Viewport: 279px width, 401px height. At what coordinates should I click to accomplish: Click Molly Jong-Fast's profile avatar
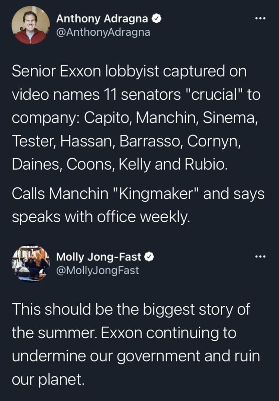coord(32,263)
